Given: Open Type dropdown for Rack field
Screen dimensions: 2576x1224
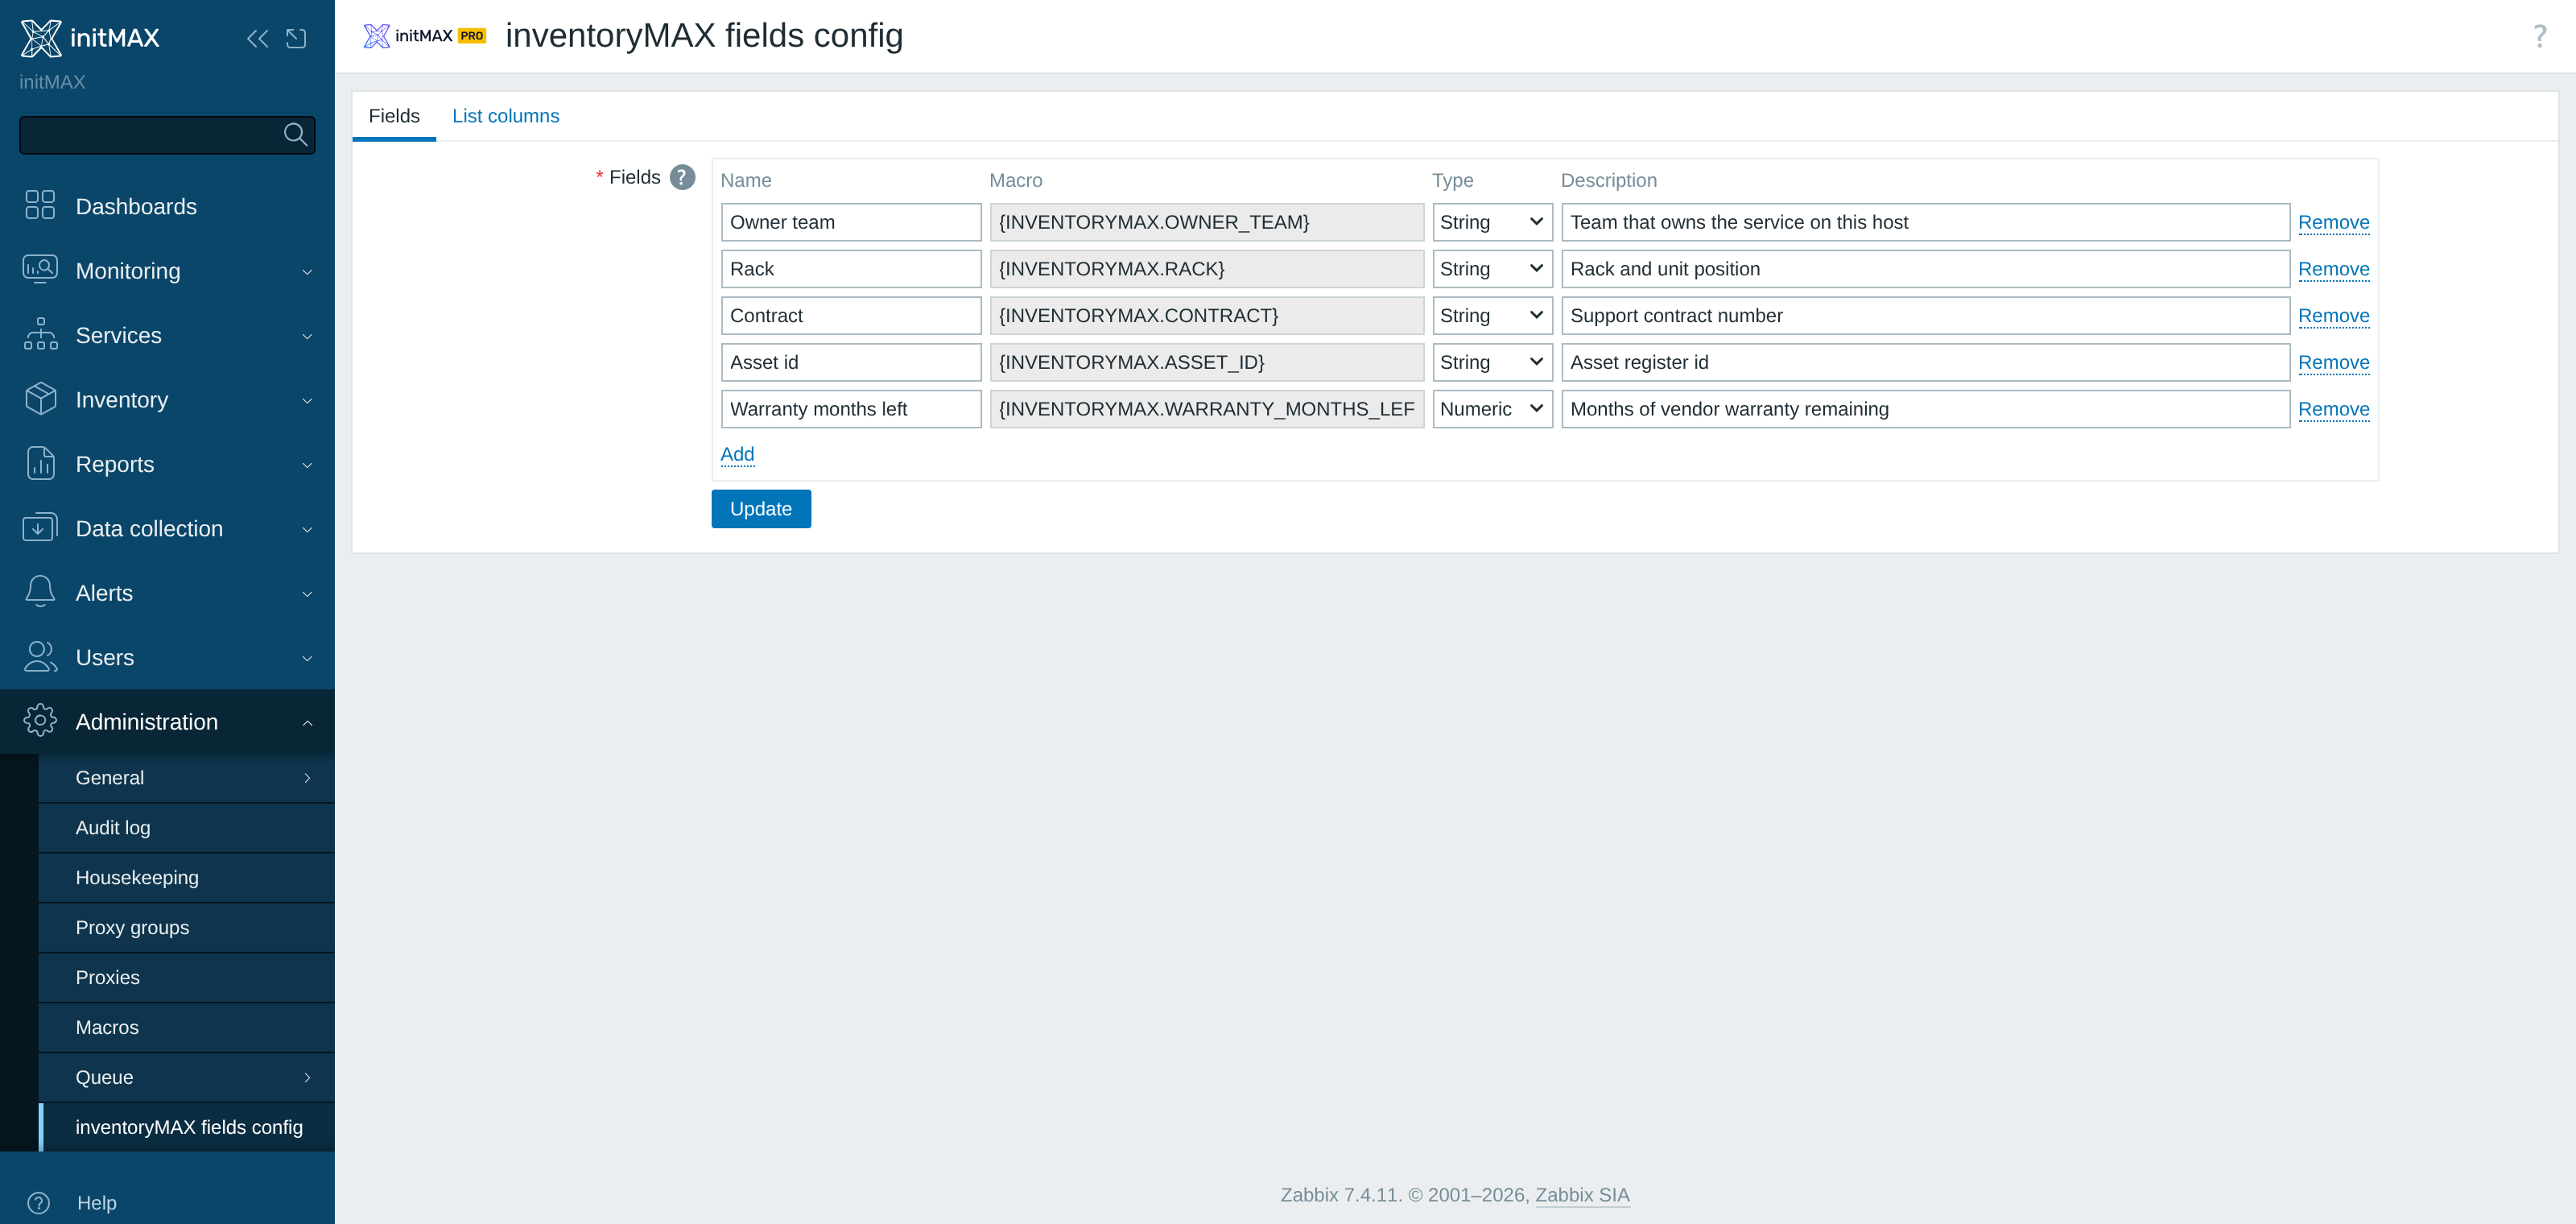Looking at the screenshot, I should click(1492, 269).
